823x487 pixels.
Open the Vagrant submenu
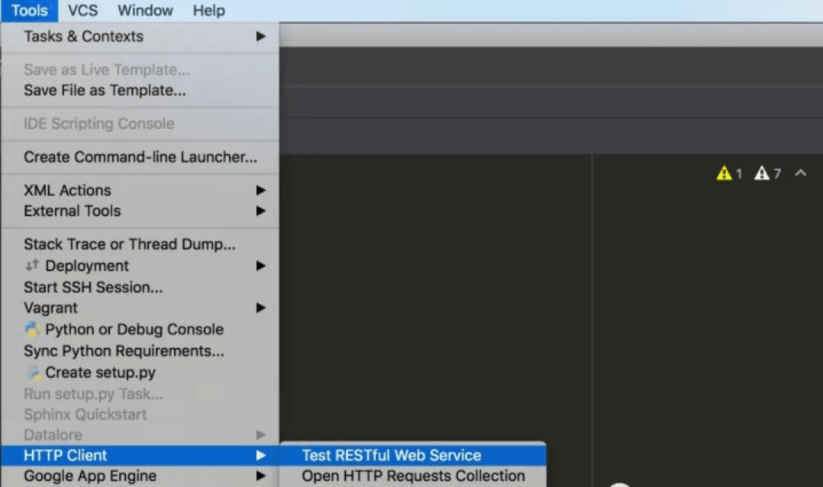tap(140, 308)
